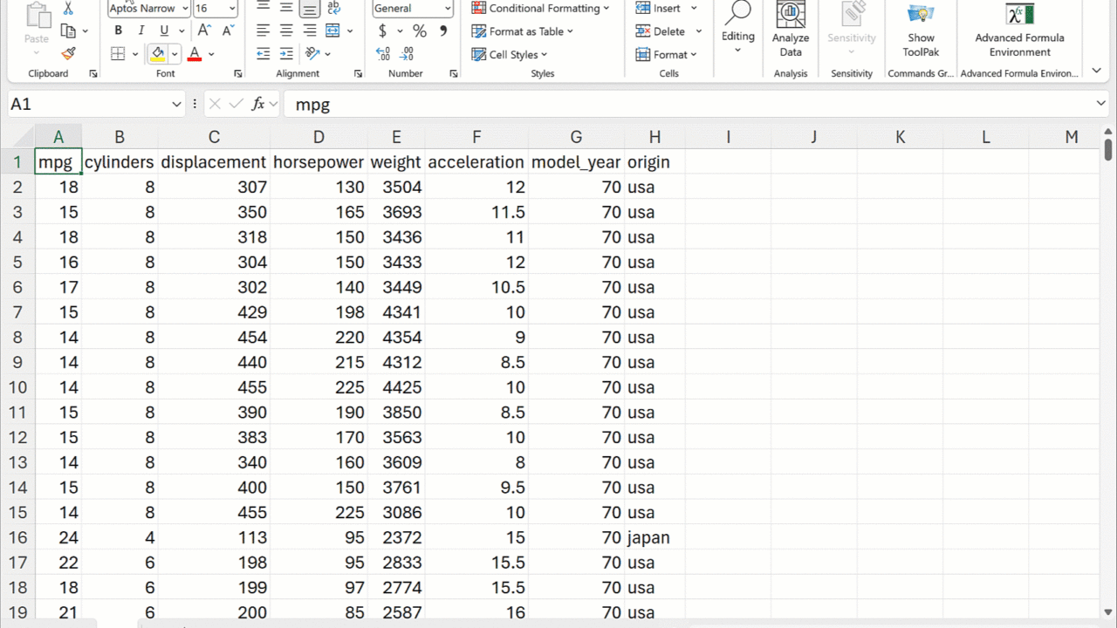Toggle italic formatting
This screenshot has width=1117, height=628.
141,31
